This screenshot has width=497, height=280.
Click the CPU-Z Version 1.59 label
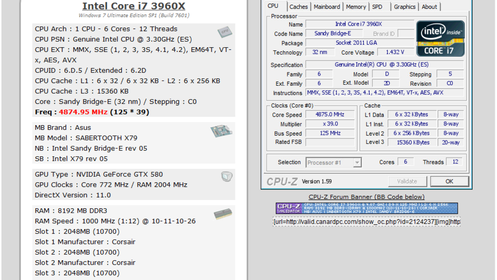click(x=316, y=181)
